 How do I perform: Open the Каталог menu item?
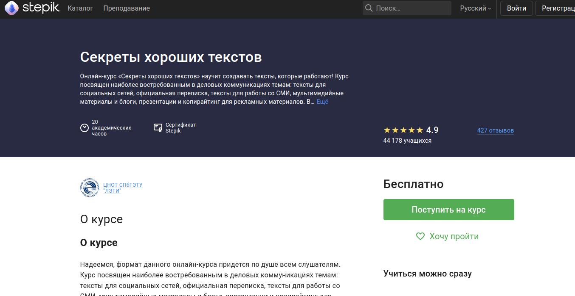80,8
